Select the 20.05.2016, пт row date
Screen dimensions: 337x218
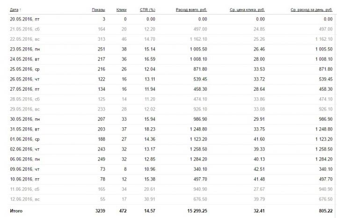tap(25, 19)
